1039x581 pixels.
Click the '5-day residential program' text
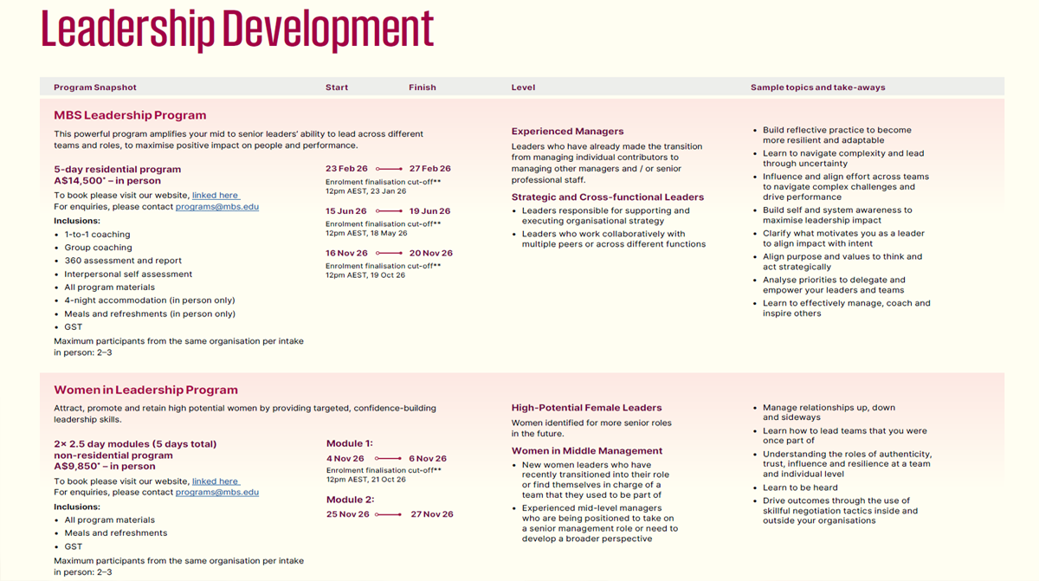(118, 170)
